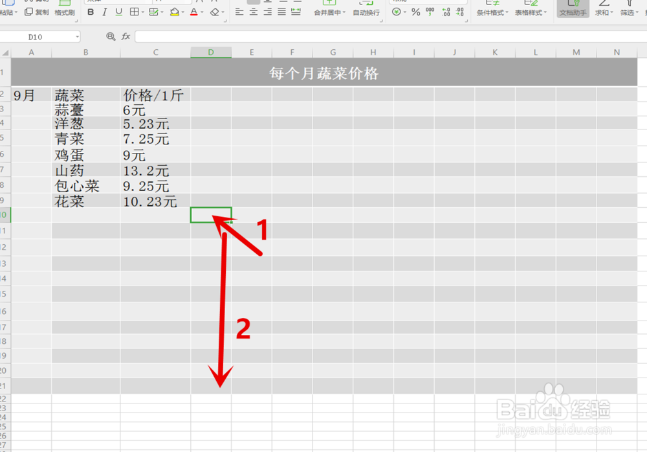The width and height of the screenshot is (647, 452).
Task: Toggle underline formatting
Action: coord(118,12)
